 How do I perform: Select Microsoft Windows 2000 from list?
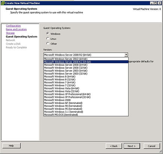pyautogui.click(x=86, y=100)
